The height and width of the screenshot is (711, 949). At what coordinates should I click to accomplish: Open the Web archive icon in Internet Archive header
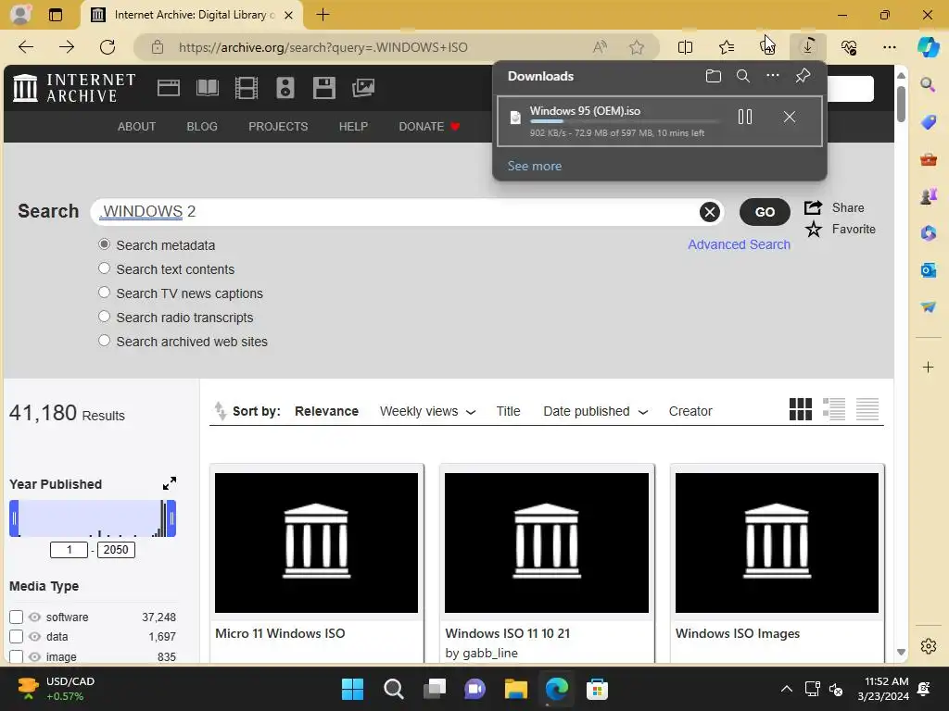click(169, 88)
